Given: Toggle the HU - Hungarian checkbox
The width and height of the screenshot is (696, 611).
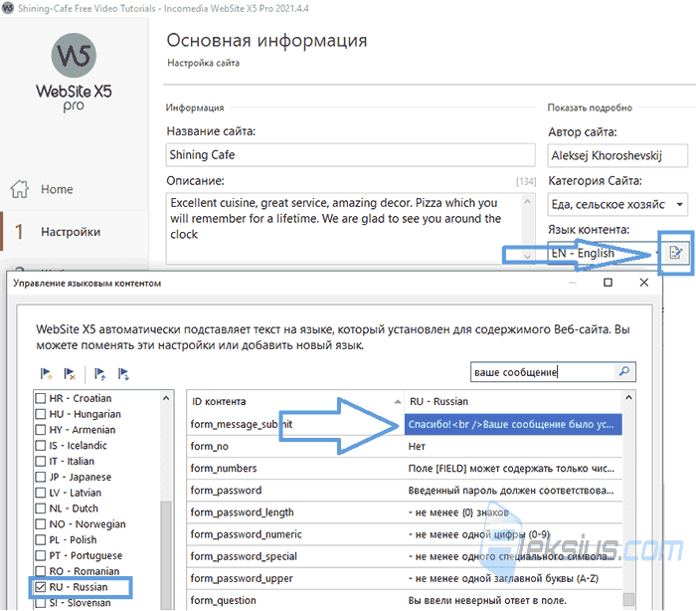Looking at the screenshot, I should click(x=41, y=414).
